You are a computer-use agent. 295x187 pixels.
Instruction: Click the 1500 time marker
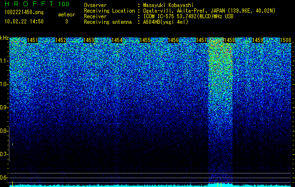[x=286, y=40]
